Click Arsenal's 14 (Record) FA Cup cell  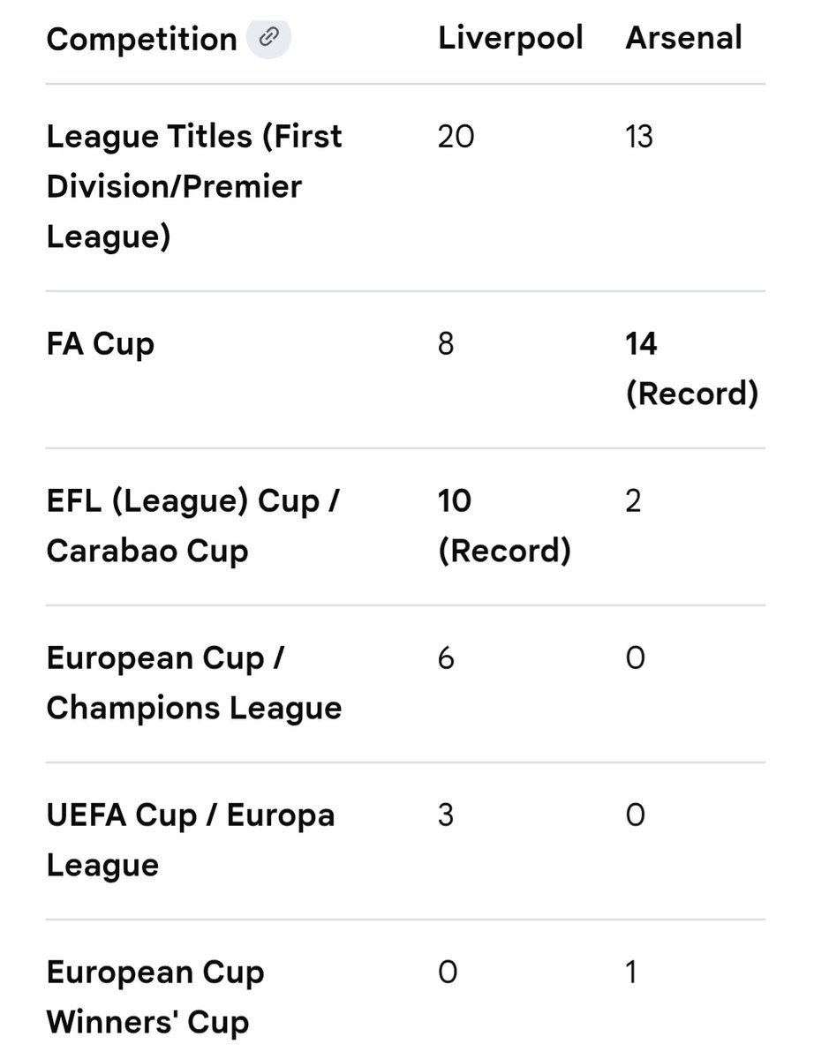tap(692, 368)
